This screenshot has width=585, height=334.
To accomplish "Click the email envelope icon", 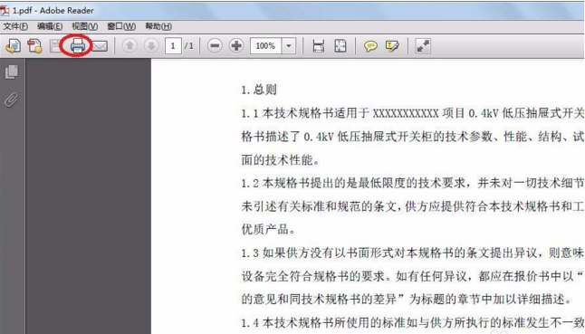I will (x=100, y=46).
